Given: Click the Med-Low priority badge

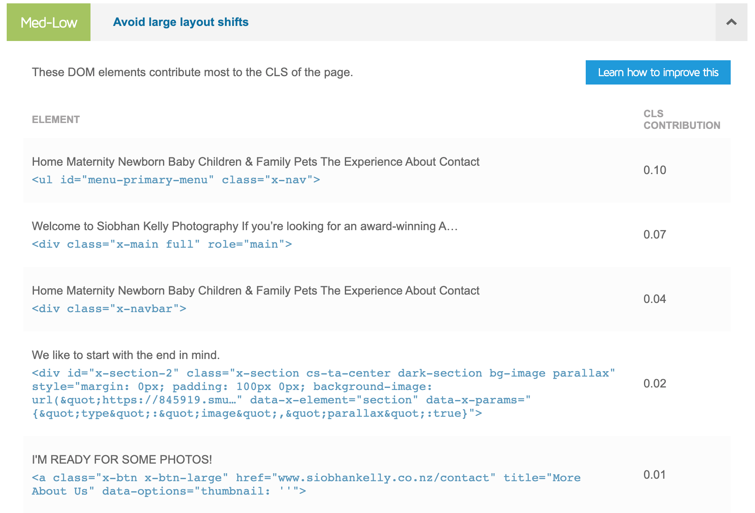Looking at the screenshot, I should 49,22.
